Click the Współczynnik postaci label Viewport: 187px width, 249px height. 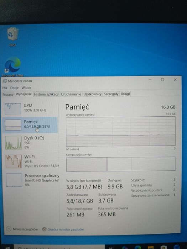147,190
